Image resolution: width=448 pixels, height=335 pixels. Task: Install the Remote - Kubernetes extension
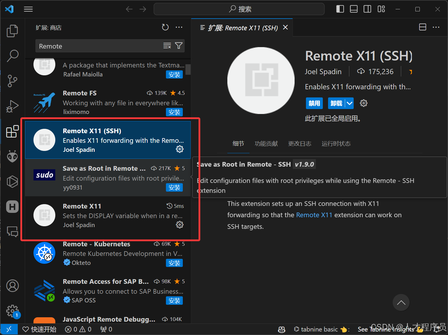174,263
